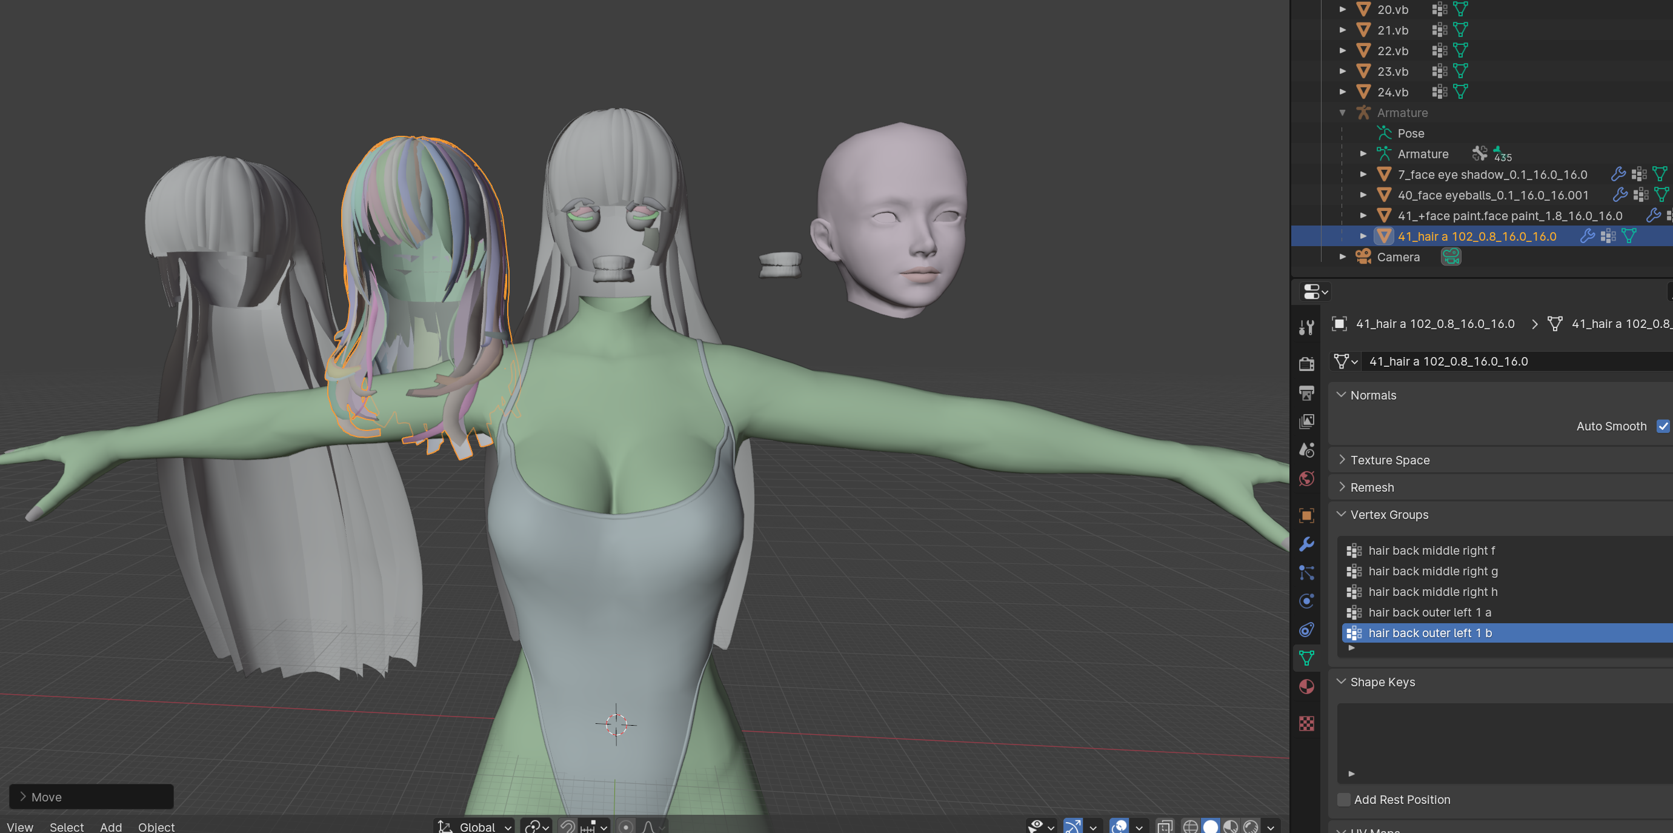Toggle the Auto Smooth checkbox

click(x=1662, y=426)
